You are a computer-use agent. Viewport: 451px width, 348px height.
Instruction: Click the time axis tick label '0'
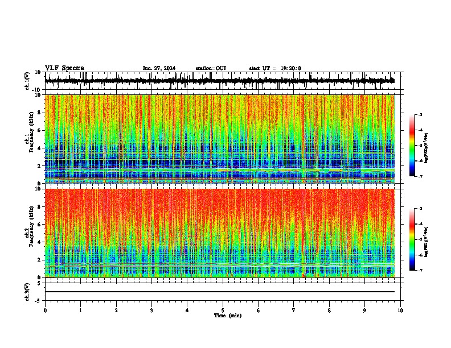(45, 310)
